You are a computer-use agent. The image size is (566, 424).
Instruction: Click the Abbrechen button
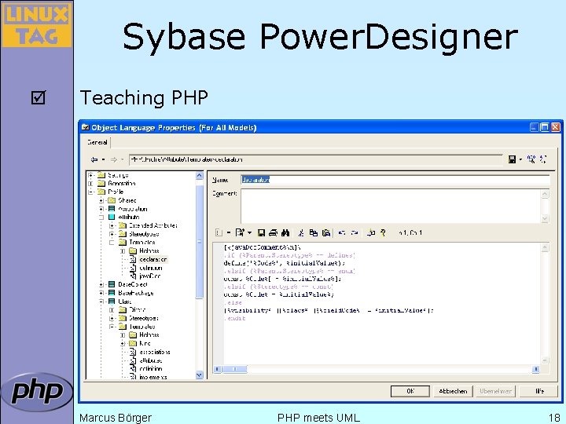[x=453, y=391]
